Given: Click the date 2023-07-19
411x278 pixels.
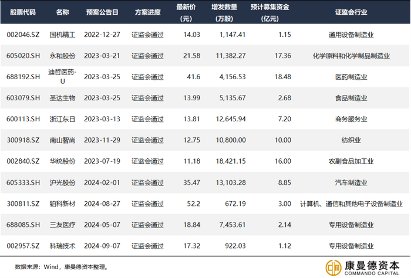Looking at the screenshot, I should [x=102, y=161].
